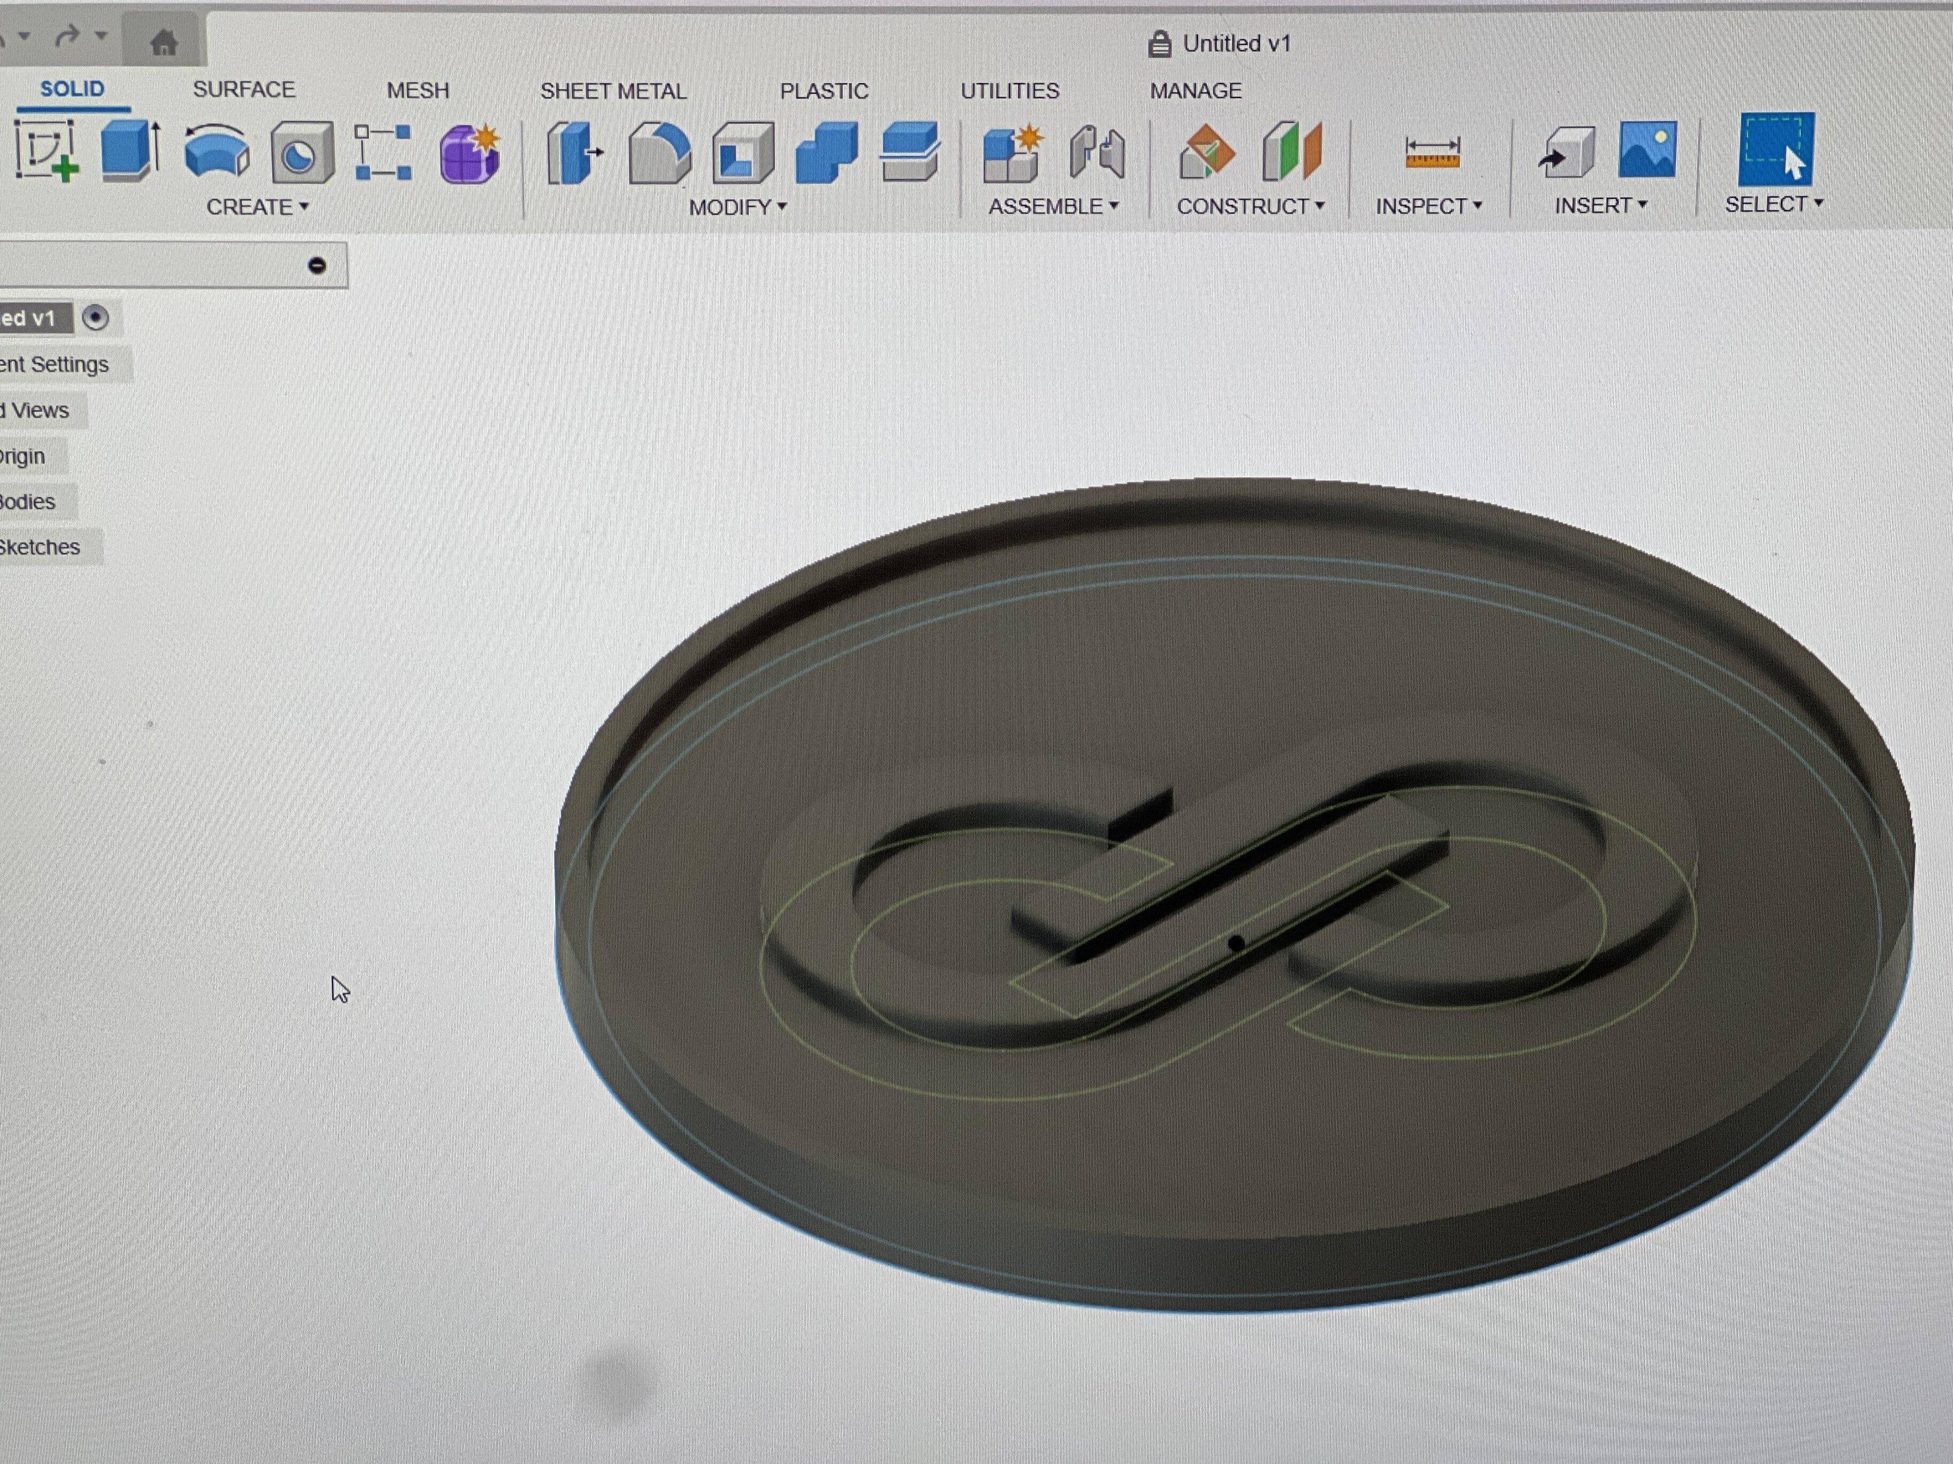Screen dimensions: 1953x1464
Task: Expand the MODIFY dropdown menu
Action: coord(737,207)
